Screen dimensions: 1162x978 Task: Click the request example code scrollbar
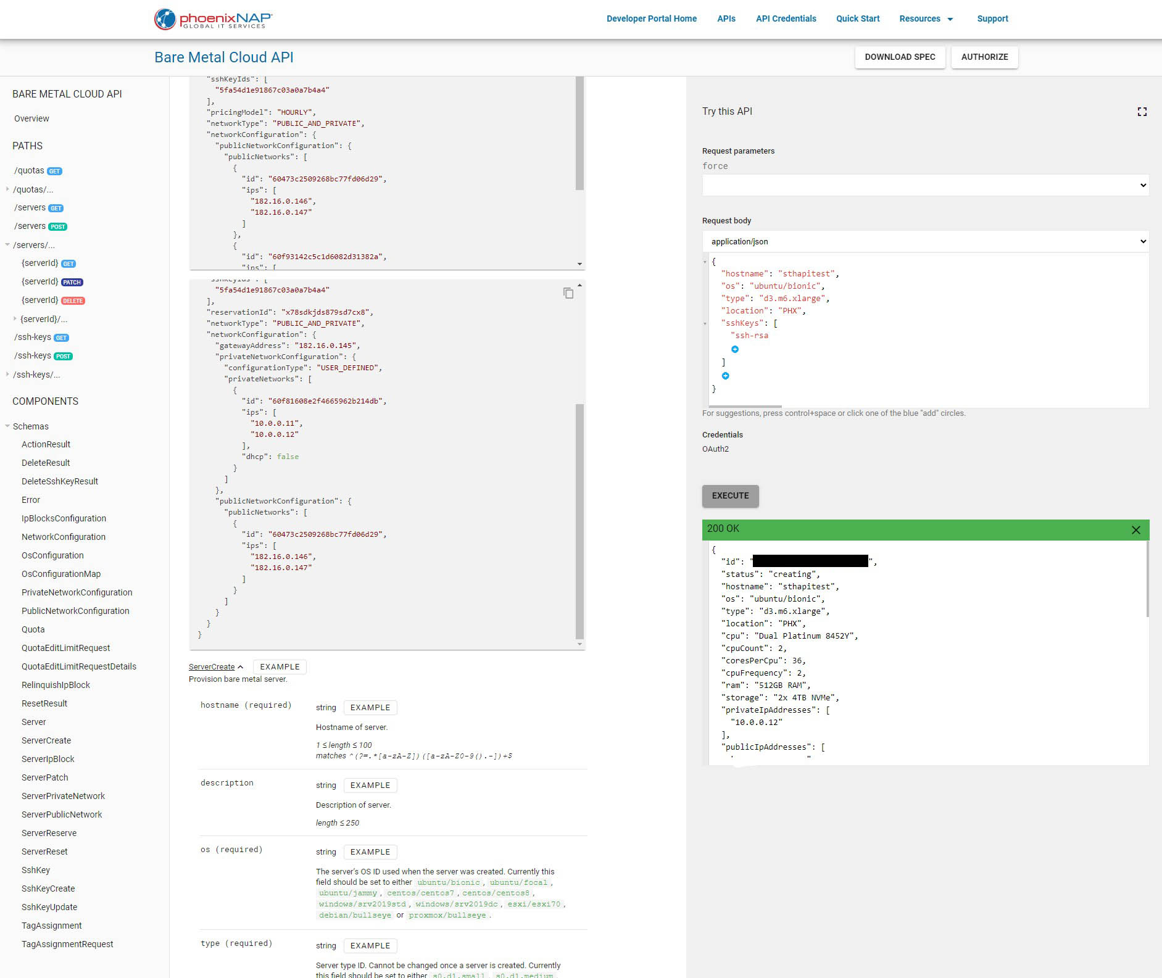579,133
